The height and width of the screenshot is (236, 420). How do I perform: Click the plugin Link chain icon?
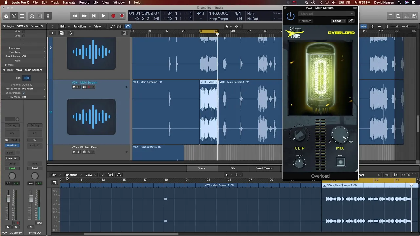[351, 21]
